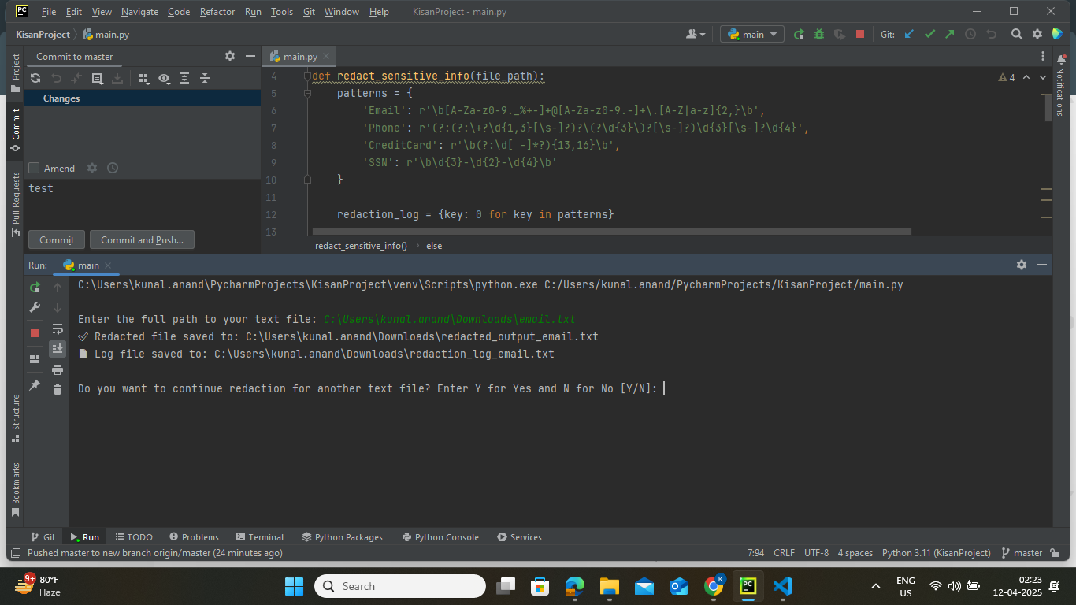
Task: Click the Rerun icon in the Run panel
Action: [35, 288]
